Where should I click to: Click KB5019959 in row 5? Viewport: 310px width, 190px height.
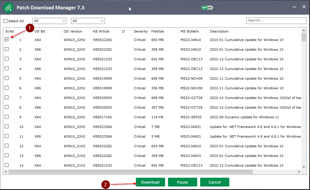click(103, 78)
